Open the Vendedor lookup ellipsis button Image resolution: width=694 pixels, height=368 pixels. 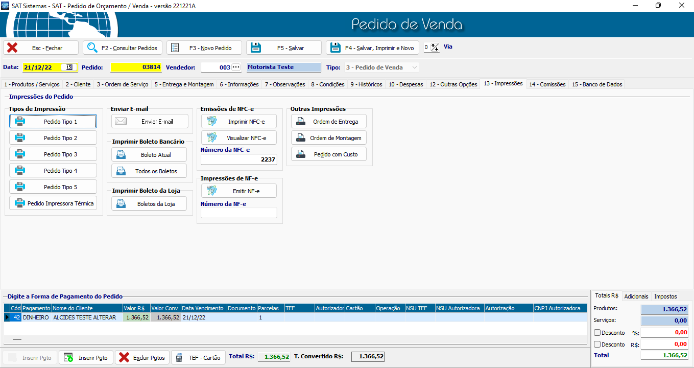pyautogui.click(x=235, y=67)
